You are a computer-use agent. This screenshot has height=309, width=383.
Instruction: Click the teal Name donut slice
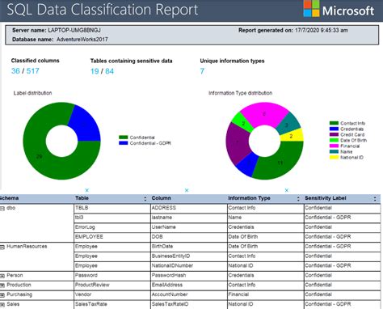coord(287,125)
